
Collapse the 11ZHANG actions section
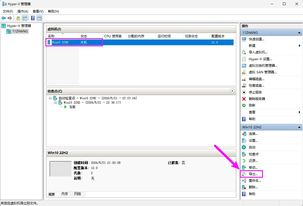coord(299,33)
